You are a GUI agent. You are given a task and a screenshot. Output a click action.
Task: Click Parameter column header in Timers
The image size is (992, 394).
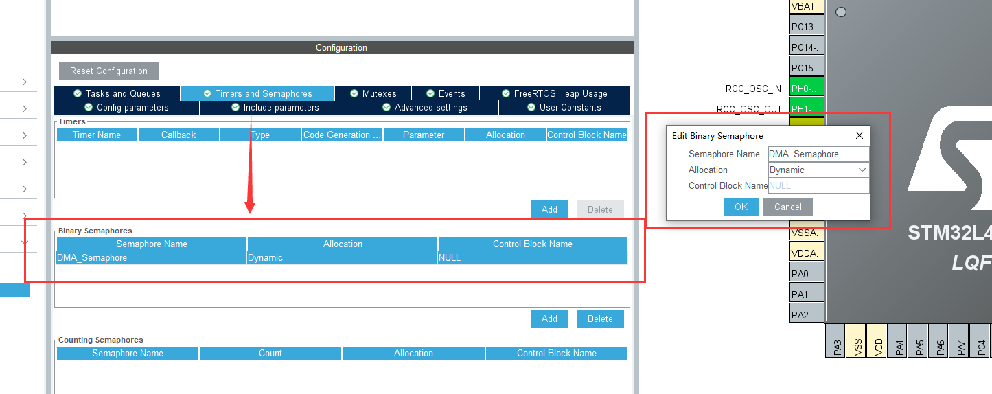[424, 135]
